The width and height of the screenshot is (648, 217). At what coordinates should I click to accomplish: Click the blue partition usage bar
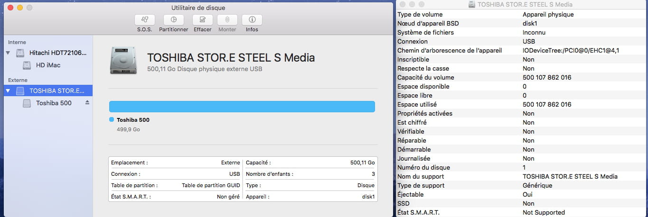(242, 106)
